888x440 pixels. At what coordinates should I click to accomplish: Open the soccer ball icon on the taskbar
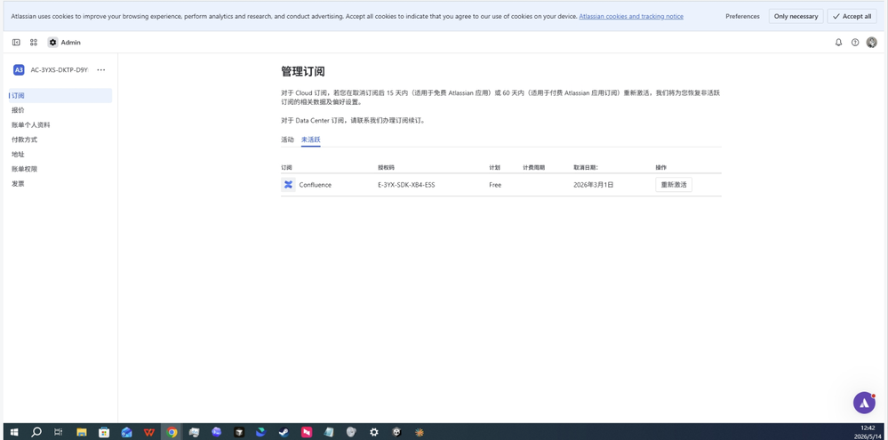tap(396, 432)
